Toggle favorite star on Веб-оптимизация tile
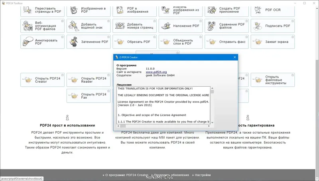Screen dimensions: 319x181 (x=63, y=21)
